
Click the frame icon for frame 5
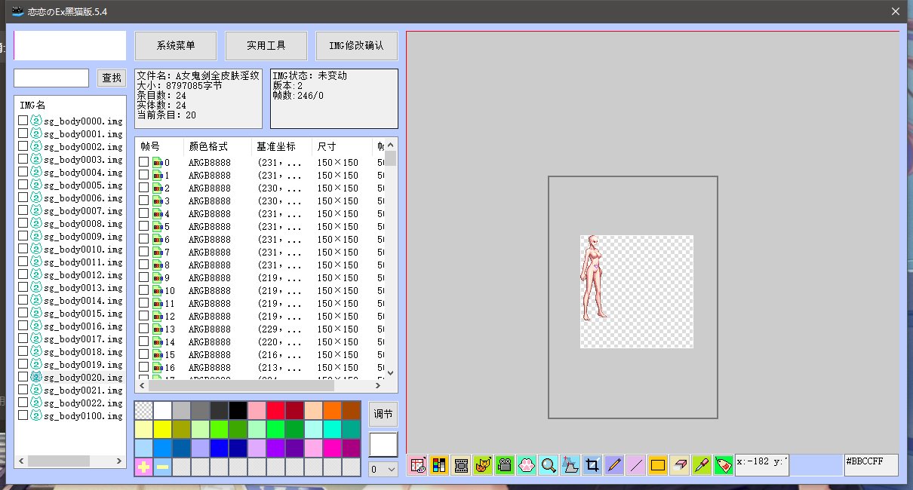(x=158, y=227)
